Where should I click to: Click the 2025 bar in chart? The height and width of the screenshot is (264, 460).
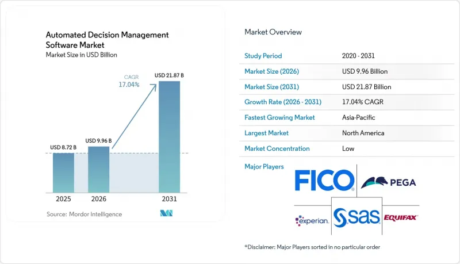tap(63, 173)
